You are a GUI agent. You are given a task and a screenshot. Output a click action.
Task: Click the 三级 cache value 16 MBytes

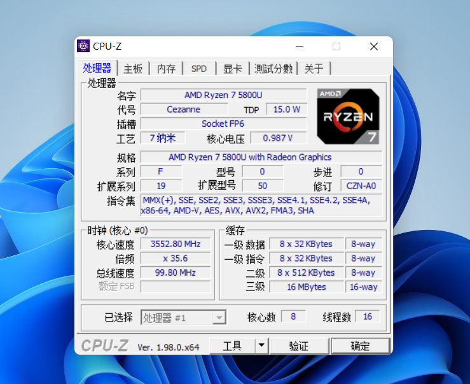pos(306,287)
